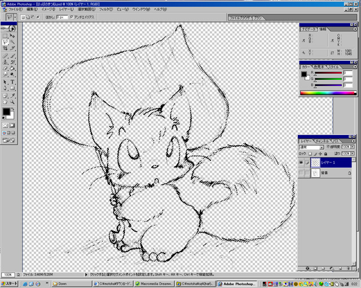Select the Rectangle shape tool

(x=12, y=88)
